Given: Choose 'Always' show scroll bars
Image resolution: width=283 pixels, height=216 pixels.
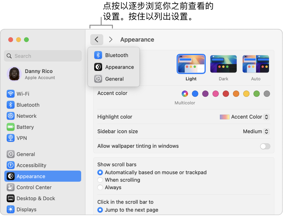Looking at the screenshot, I should pos(100,187).
